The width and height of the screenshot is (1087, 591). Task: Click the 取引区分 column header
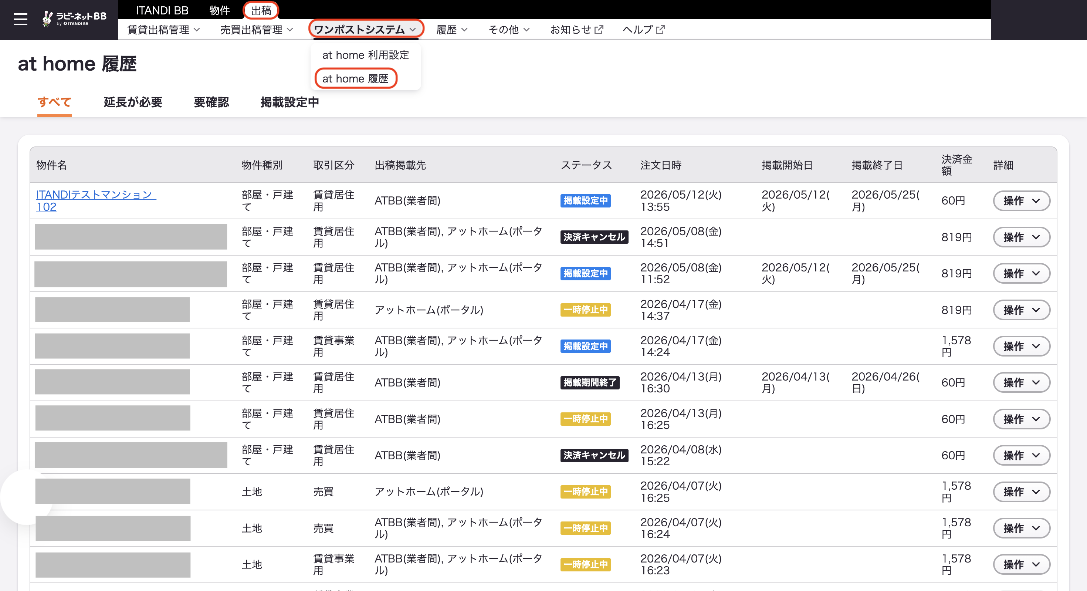click(334, 165)
